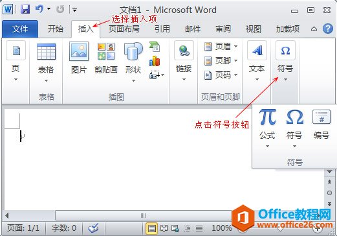Select the 加载项 tab
Image resolution: width=337 pixels, height=236 pixels.
[288, 29]
